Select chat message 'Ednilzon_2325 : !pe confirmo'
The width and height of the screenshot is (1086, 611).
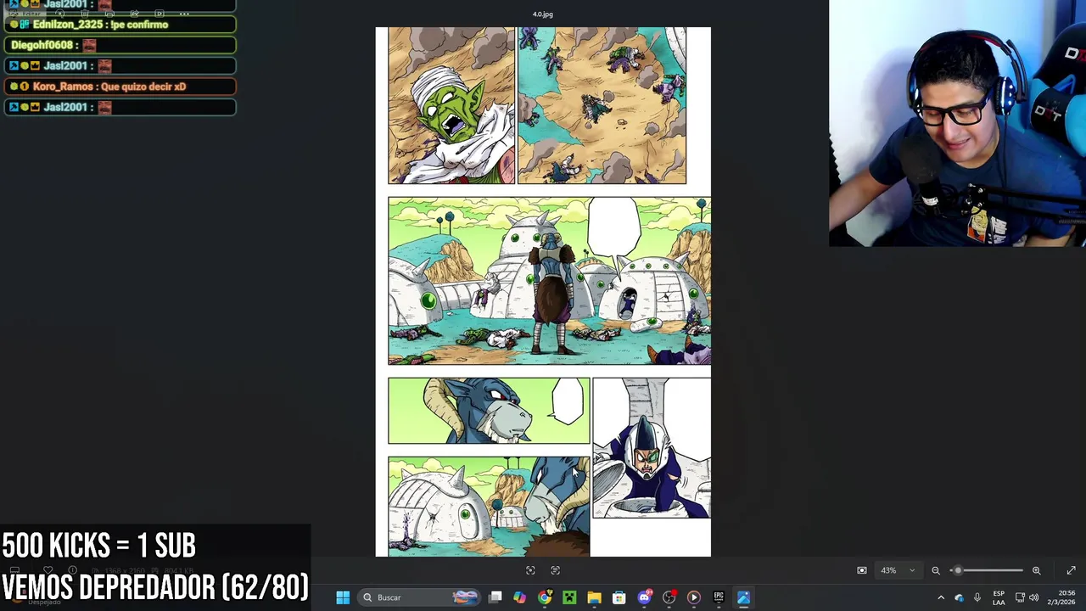point(119,25)
